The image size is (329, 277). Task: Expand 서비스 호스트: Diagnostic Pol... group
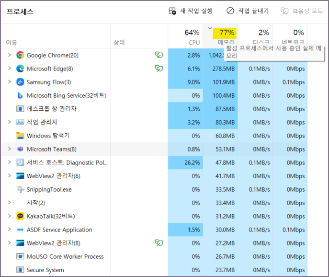point(9,162)
